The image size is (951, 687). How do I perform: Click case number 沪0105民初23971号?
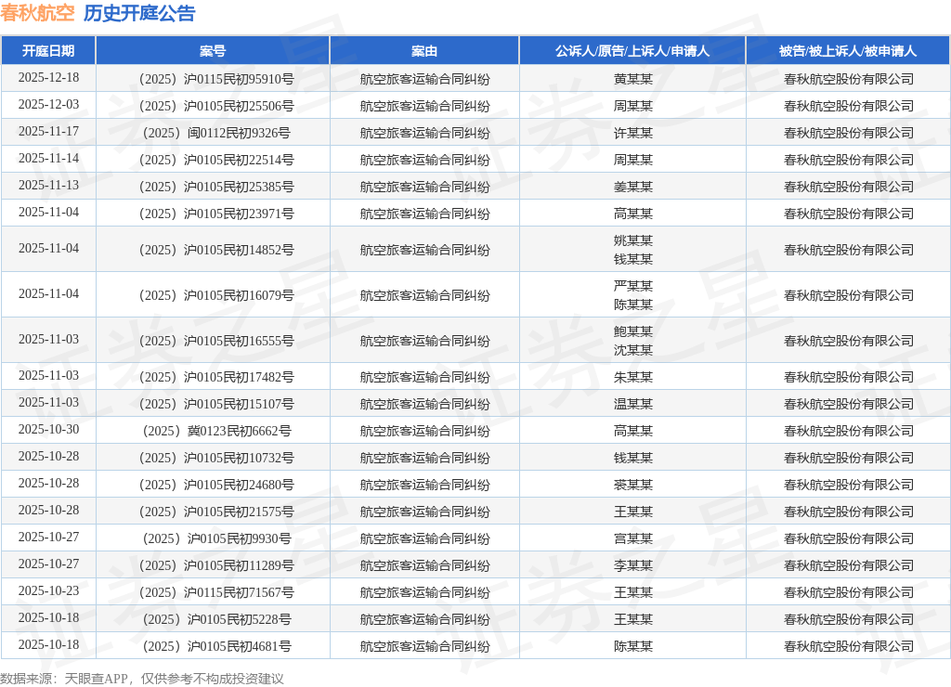[216, 214]
